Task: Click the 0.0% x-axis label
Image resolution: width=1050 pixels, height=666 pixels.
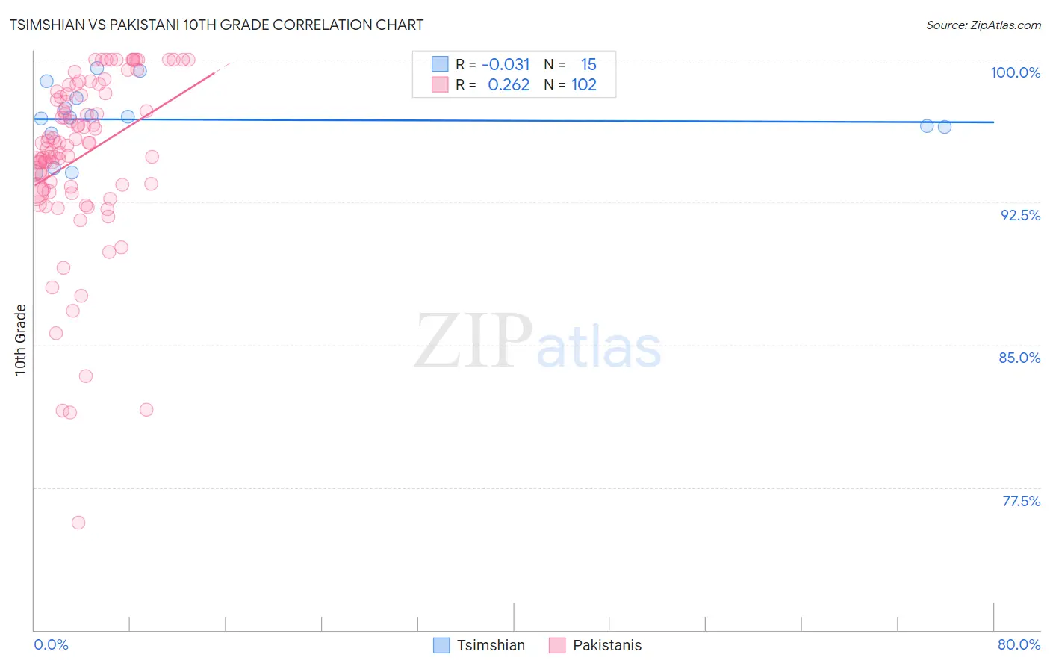Action: coord(51,644)
